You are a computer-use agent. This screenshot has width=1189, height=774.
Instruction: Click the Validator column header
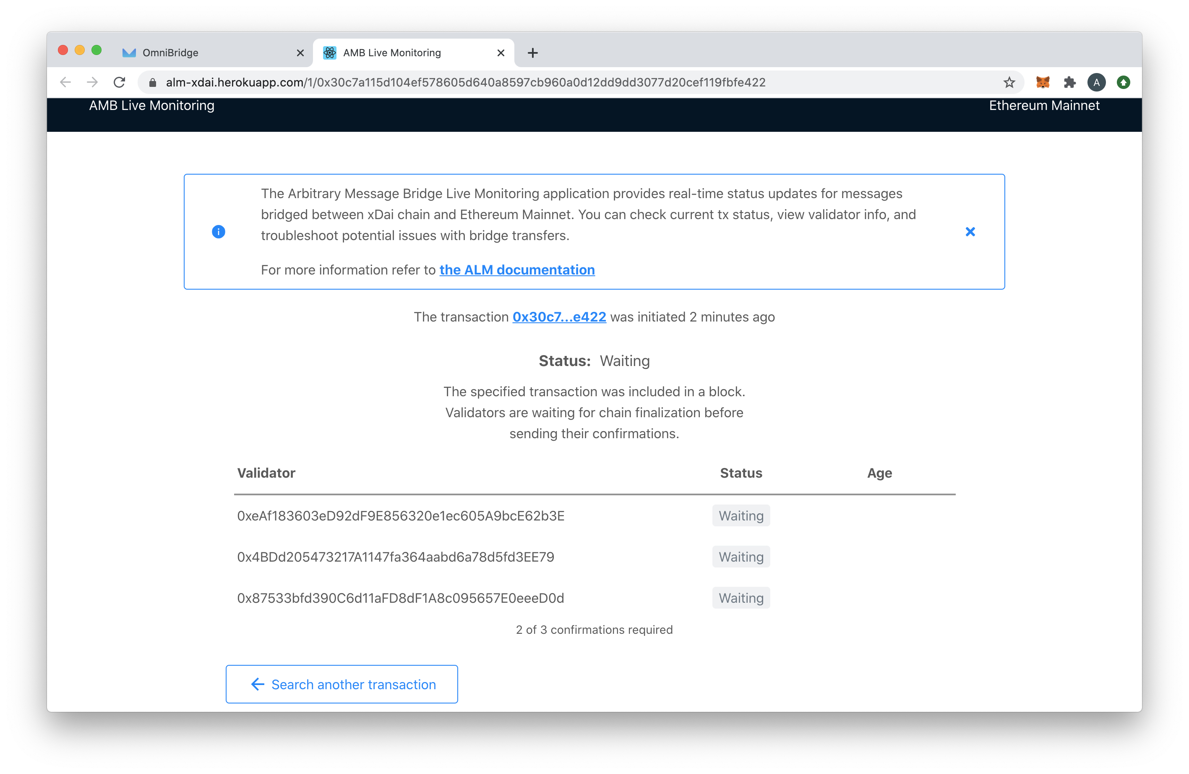point(266,473)
